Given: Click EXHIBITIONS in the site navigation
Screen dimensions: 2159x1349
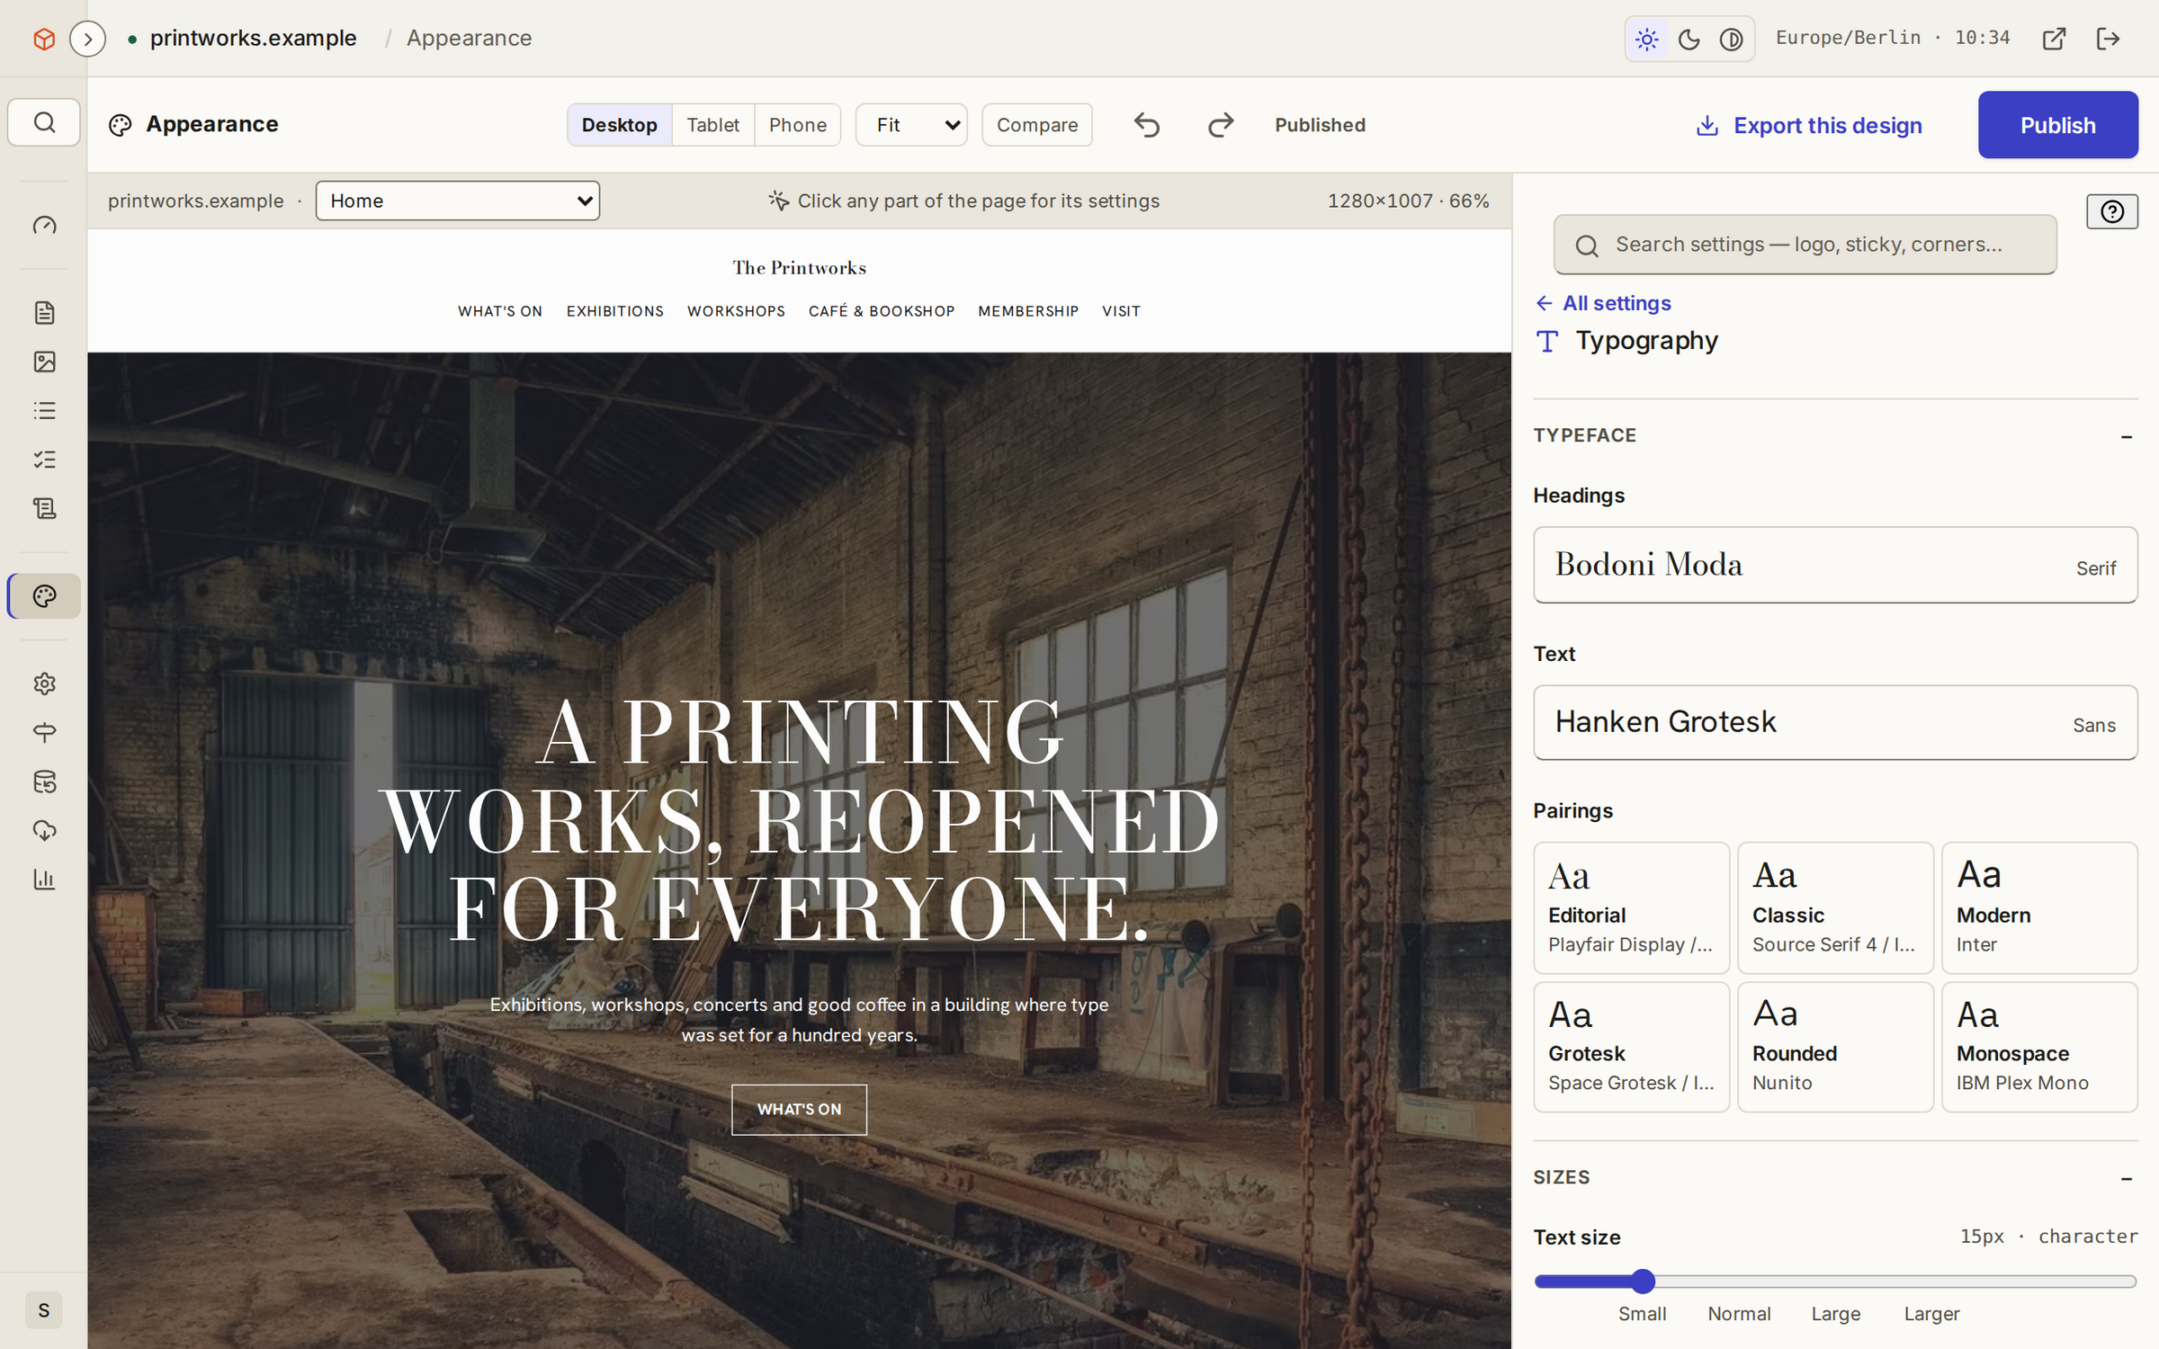Looking at the screenshot, I should click(x=615, y=311).
